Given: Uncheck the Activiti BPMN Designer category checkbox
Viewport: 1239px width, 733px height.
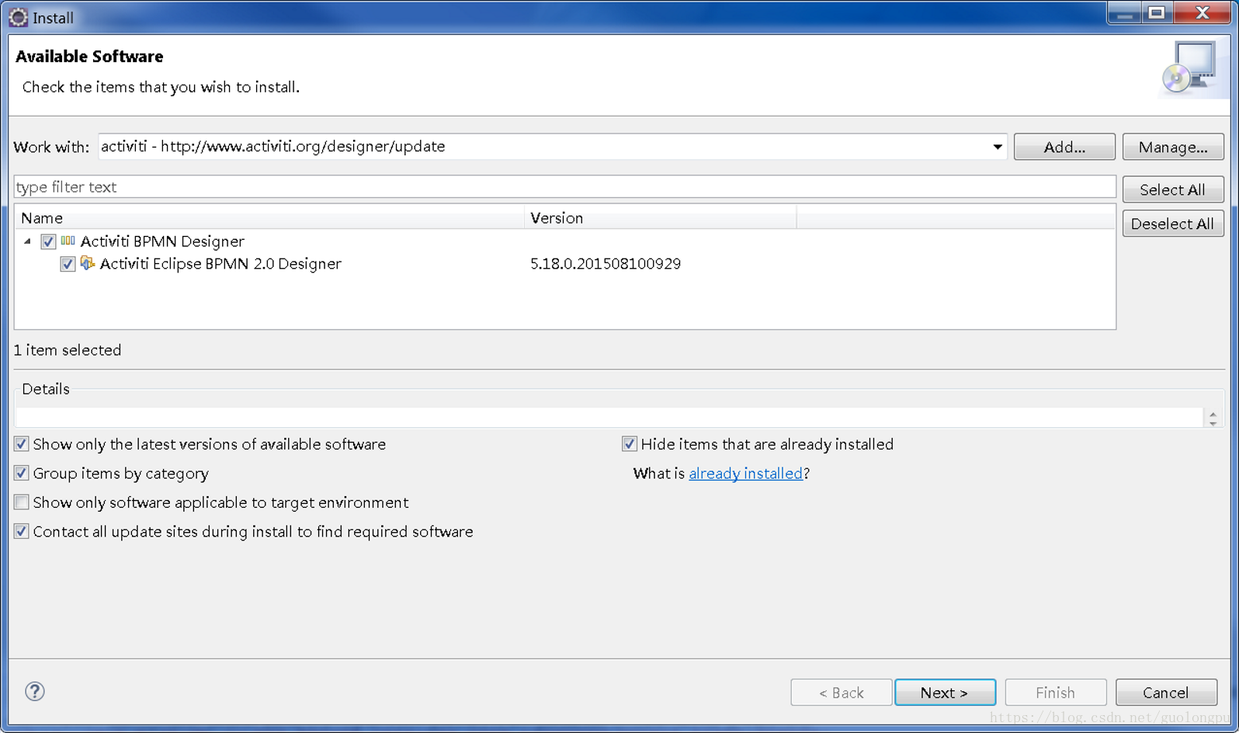Looking at the screenshot, I should pos(48,241).
